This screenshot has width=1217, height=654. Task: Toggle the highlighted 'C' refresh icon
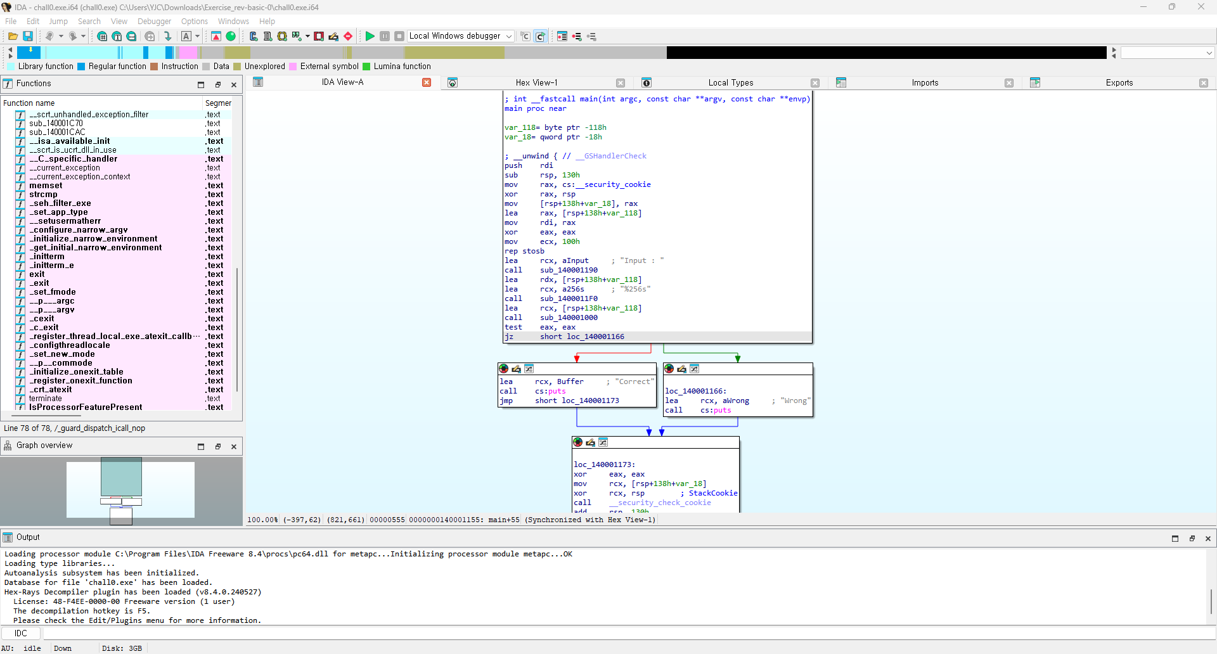[x=540, y=36]
